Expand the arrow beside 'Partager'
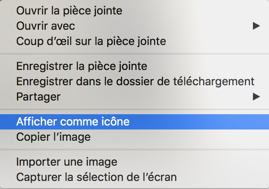Screen dimensions: 269x189 (x=256, y=97)
